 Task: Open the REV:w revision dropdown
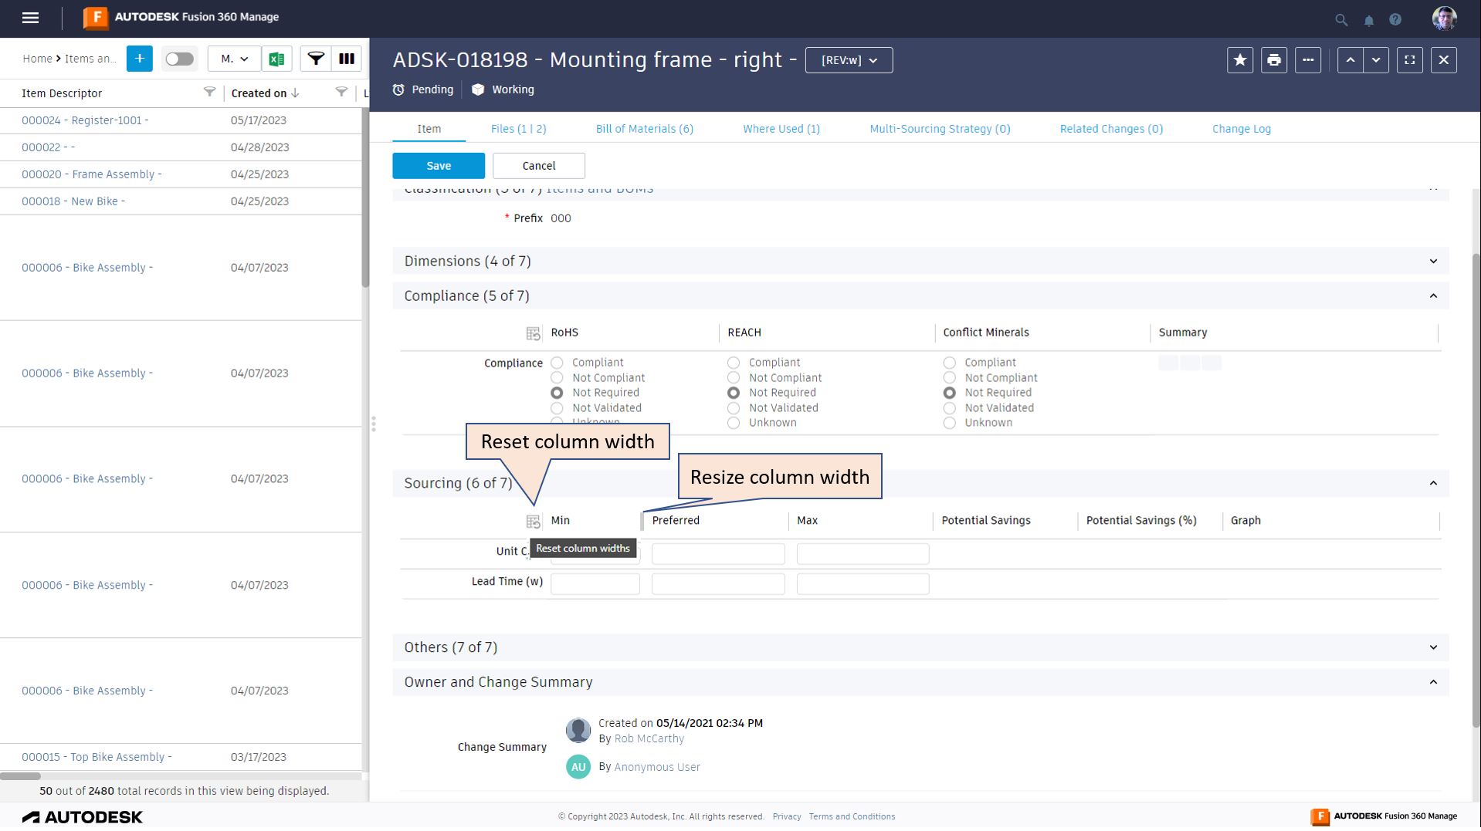coord(849,60)
